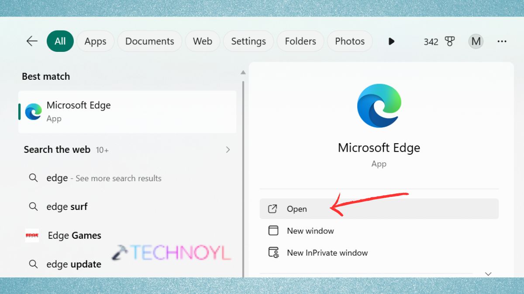Click the Edge Games logo thumbnail
The height and width of the screenshot is (294, 524).
pyautogui.click(x=32, y=236)
